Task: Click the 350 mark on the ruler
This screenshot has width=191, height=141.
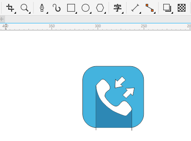Action: point(52,26)
